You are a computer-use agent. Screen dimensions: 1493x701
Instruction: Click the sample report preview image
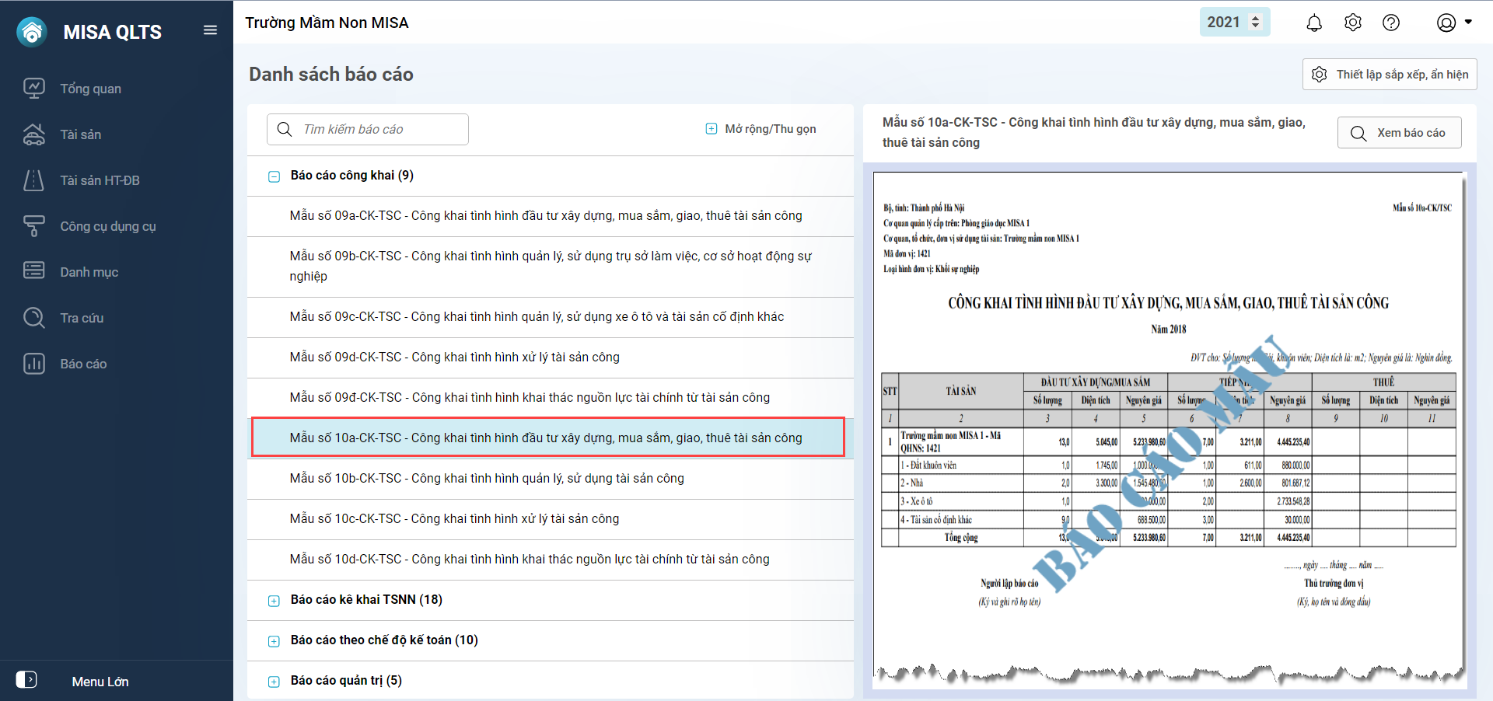click(x=1169, y=430)
